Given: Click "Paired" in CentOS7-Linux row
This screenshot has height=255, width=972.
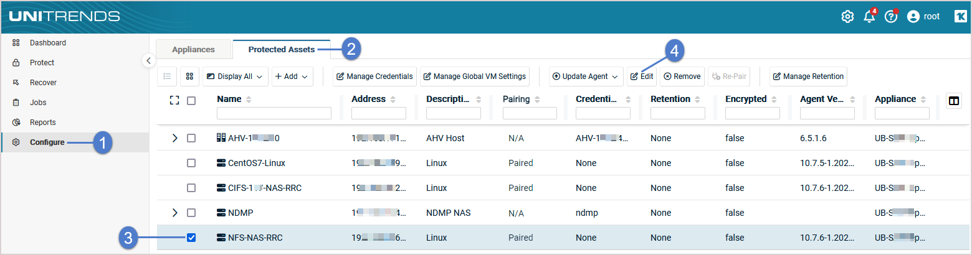Looking at the screenshot, I should 521,163.
